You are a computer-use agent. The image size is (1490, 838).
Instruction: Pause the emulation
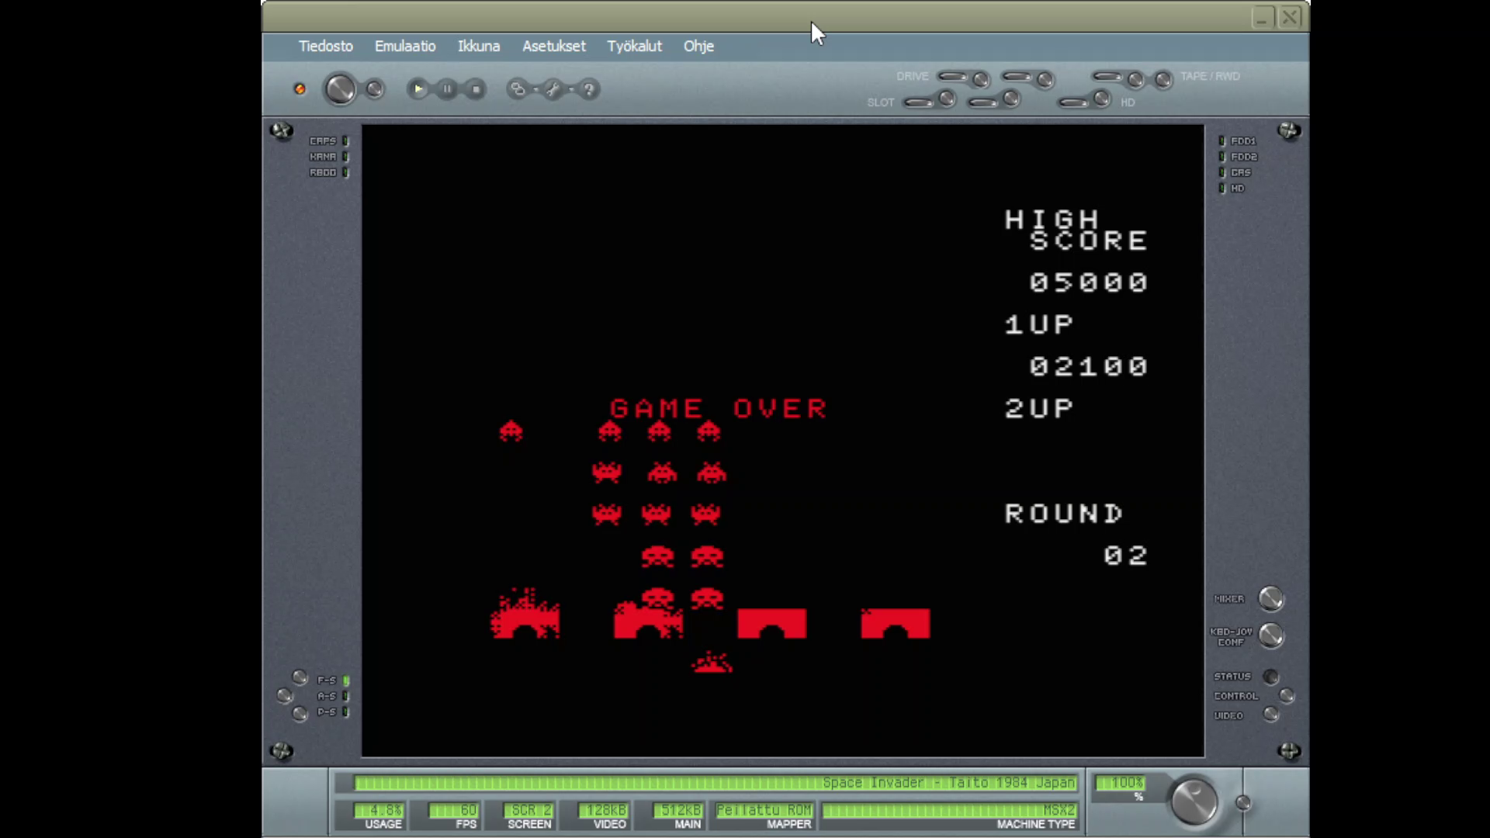447,89
